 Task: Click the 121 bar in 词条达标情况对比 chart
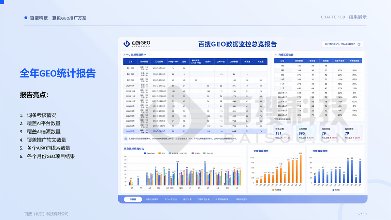pos(177,174)
